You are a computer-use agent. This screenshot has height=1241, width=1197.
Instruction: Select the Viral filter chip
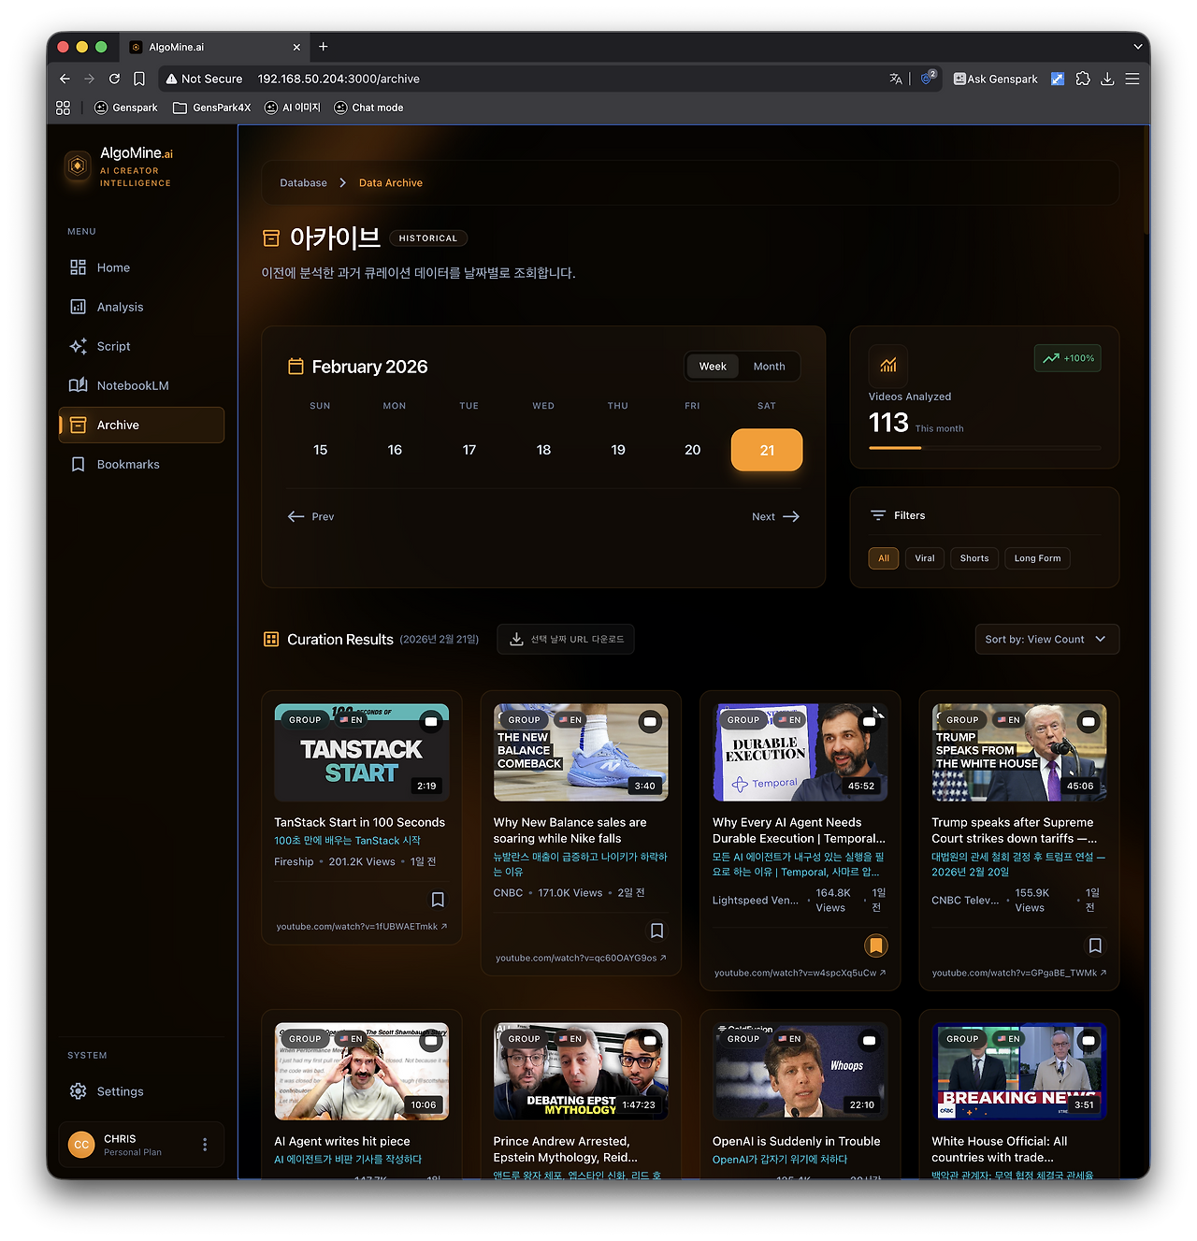pos(924,557)
